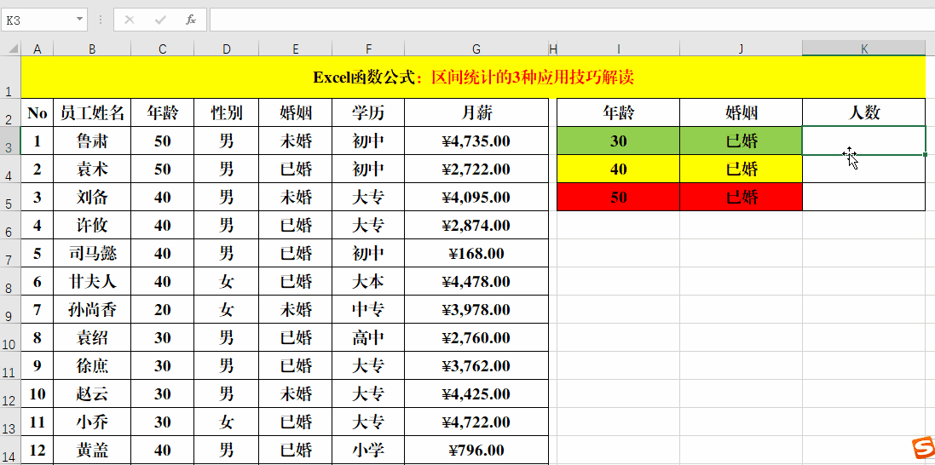Image resolution: width=935 pixels, height=465 pixels.
Task: Click salary cell ¥4,735.00
Action: click(476, 141)
